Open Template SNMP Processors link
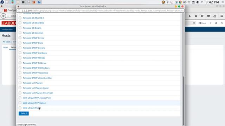Screen dimensions: 225x126 pyautogui.click(x=36, y=73)
